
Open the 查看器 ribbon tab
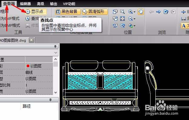9,4
